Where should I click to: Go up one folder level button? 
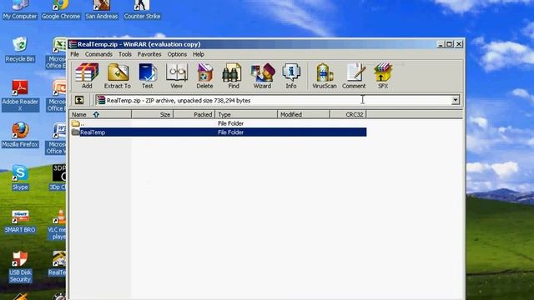click(x=79, y=100)
